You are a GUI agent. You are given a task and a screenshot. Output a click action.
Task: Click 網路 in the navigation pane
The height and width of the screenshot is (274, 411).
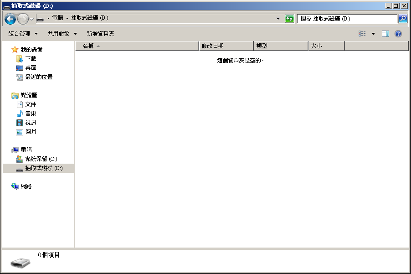click(x=26, y=186)
